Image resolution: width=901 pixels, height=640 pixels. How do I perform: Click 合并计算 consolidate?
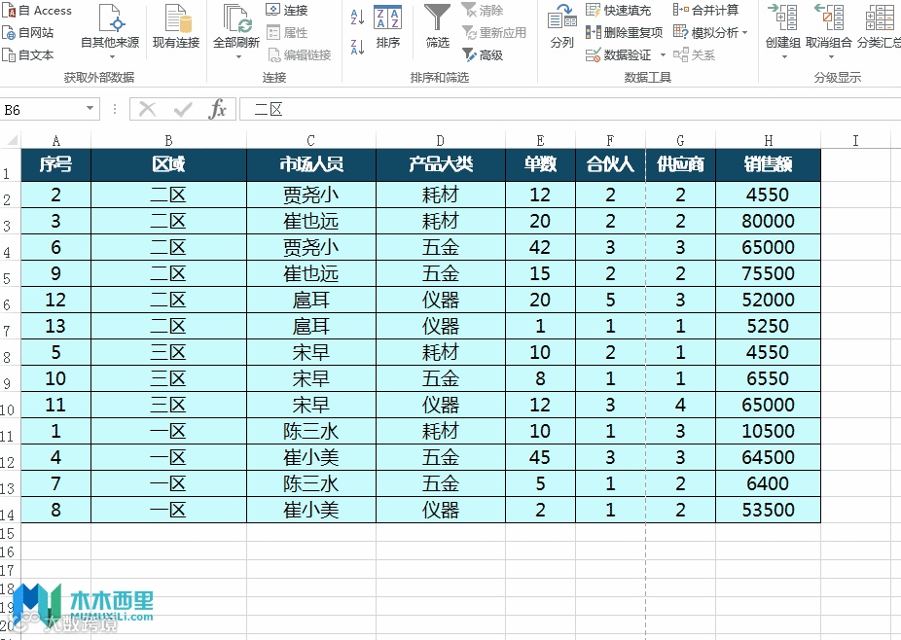tap(705, 11)
